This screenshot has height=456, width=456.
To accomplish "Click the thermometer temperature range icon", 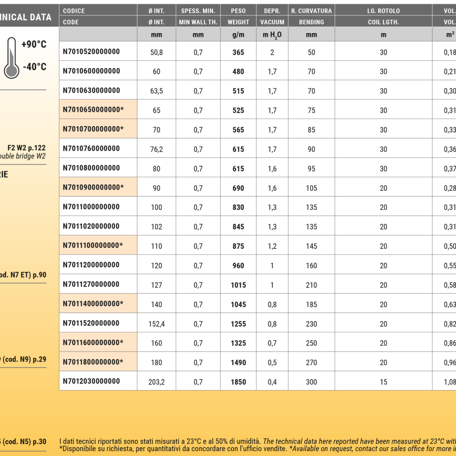I will click(x=11, y=58).
